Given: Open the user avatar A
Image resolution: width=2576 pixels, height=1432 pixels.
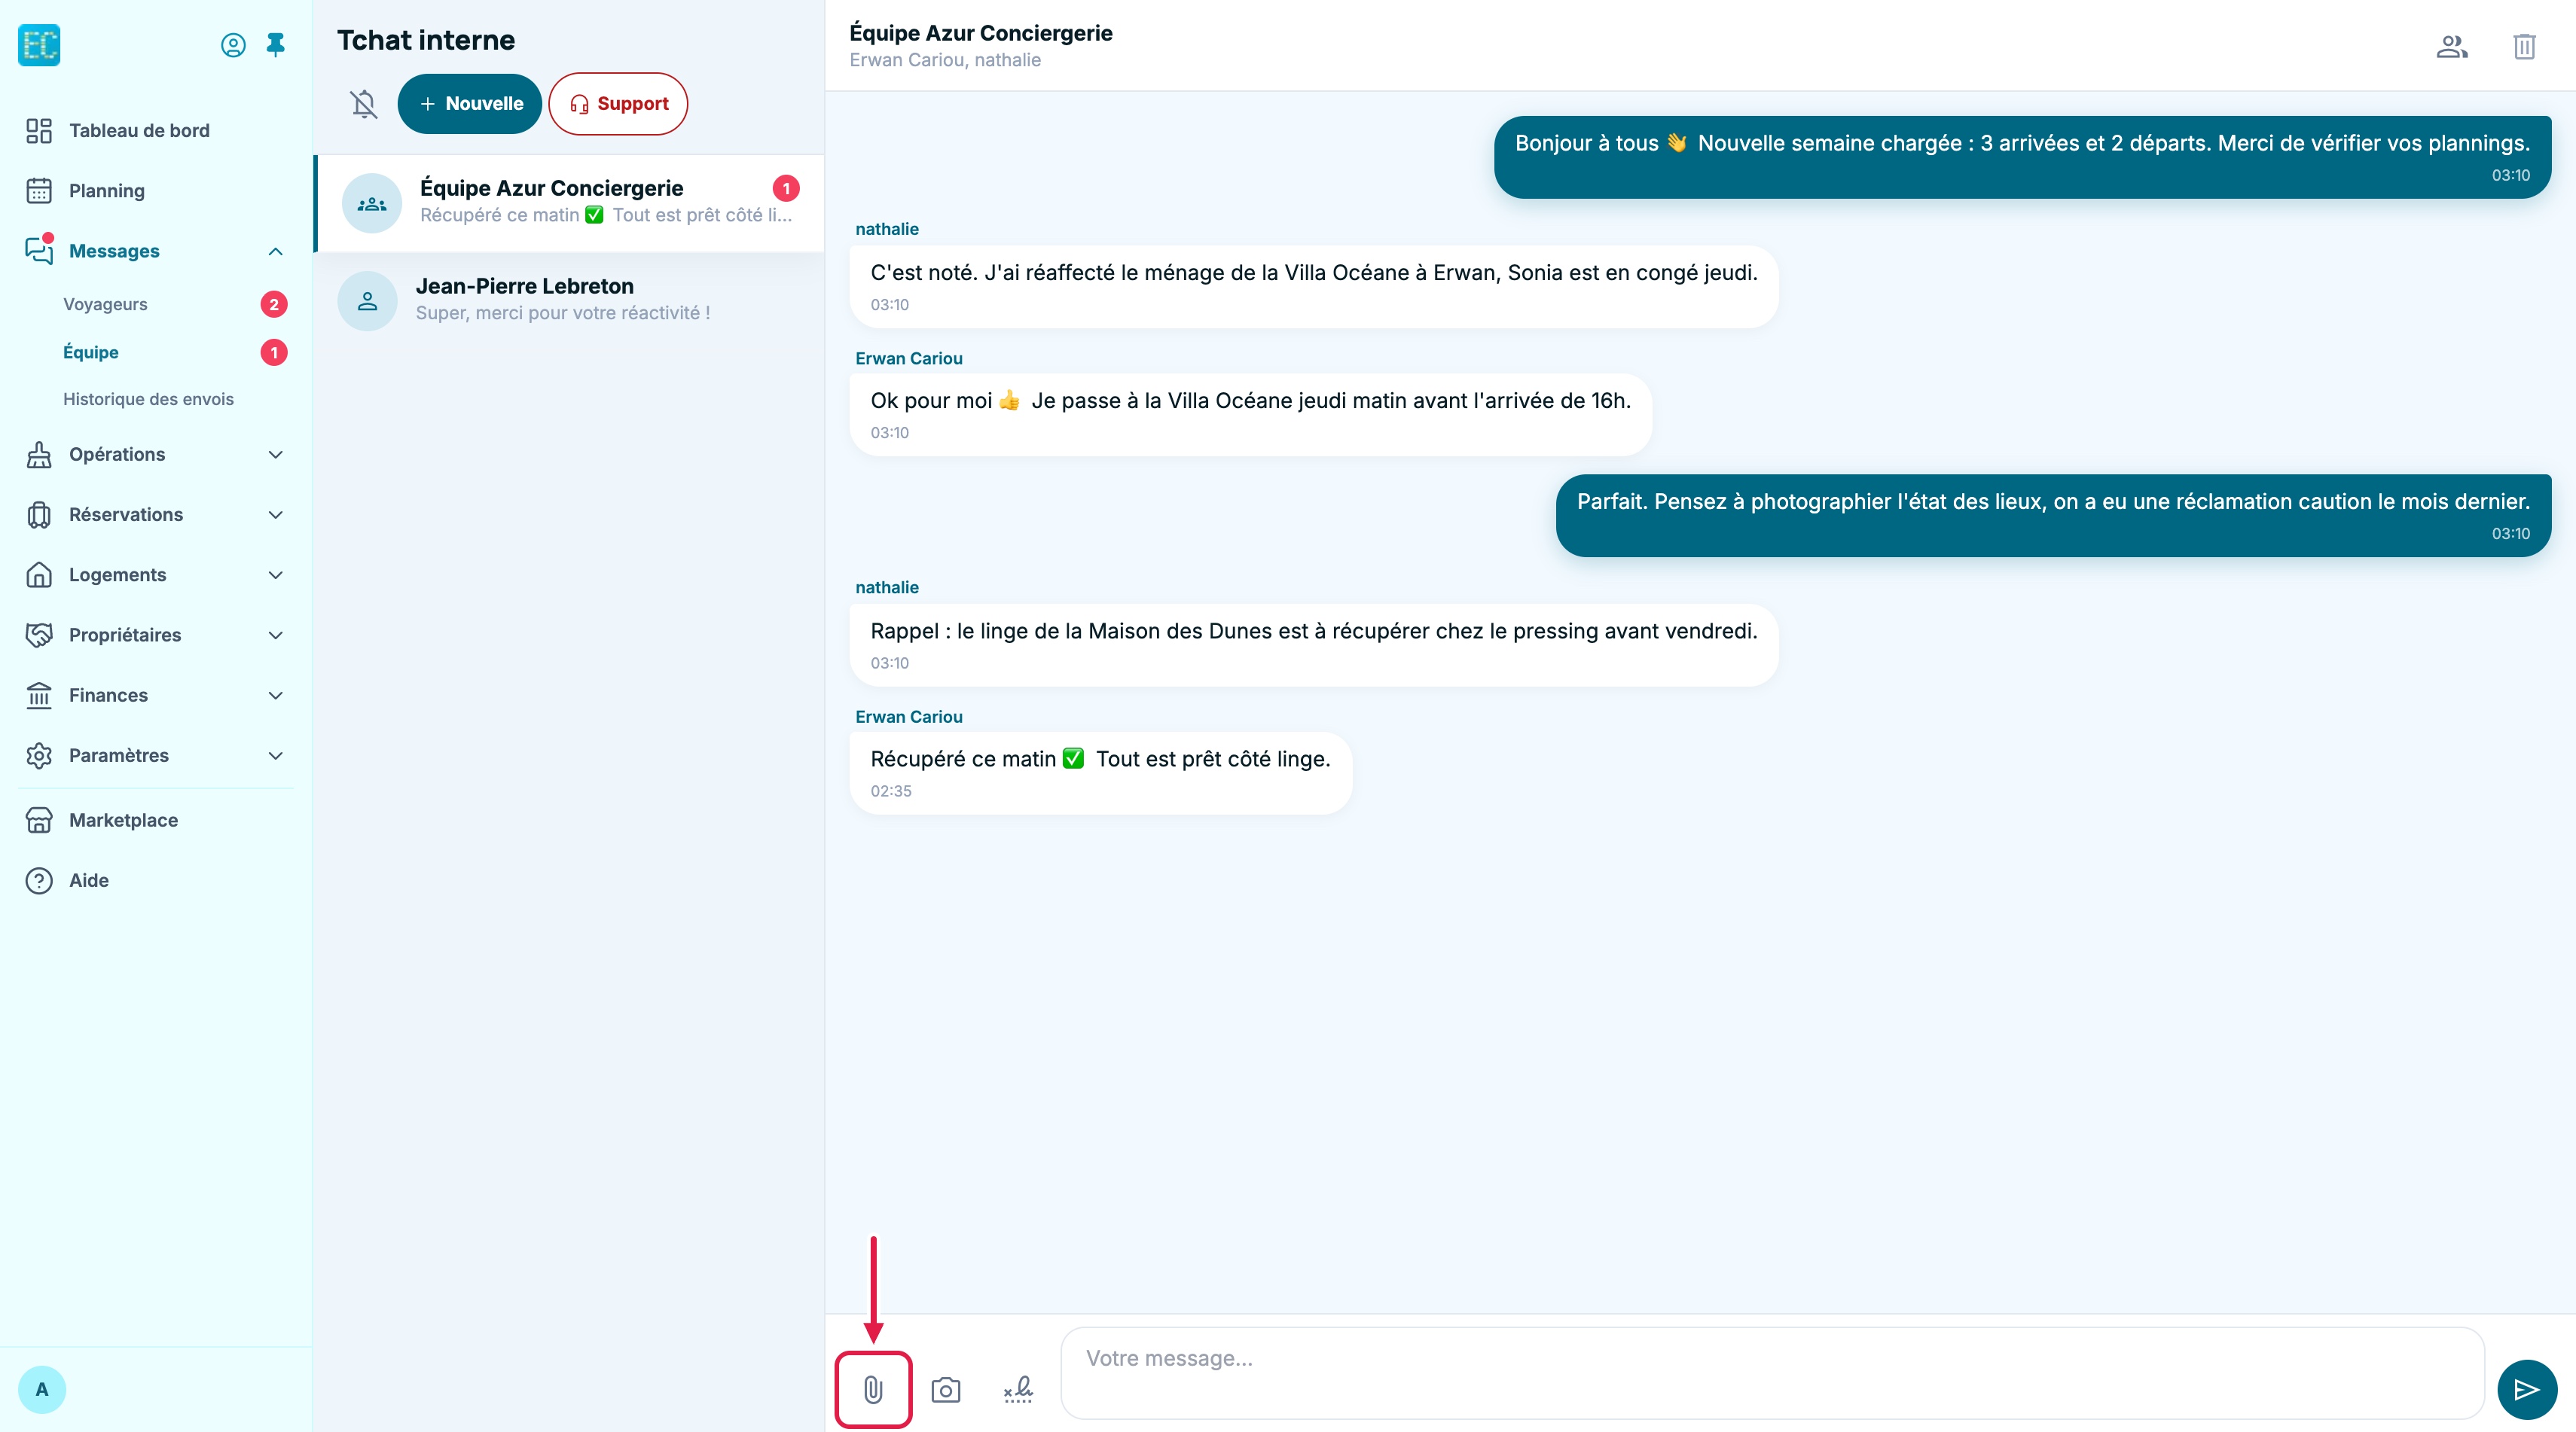Looking at the screenshot, I should click(42, 1389).
